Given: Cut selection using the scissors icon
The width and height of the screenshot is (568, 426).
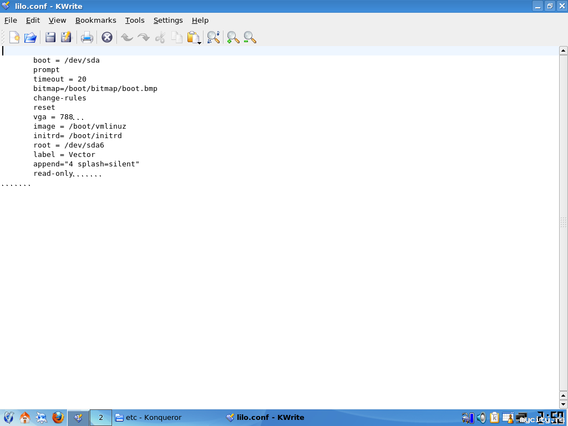Looking at the screenshot, I should tap(160, 37).
